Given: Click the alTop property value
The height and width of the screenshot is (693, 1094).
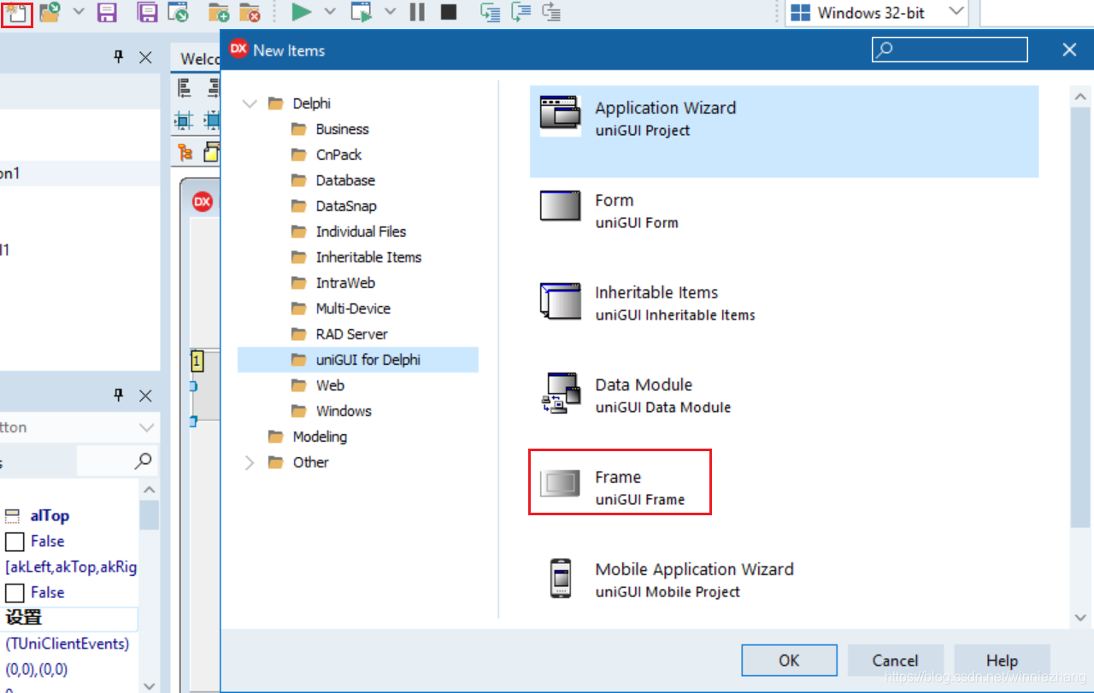Looking at the screenshot, I should [50, 515].
